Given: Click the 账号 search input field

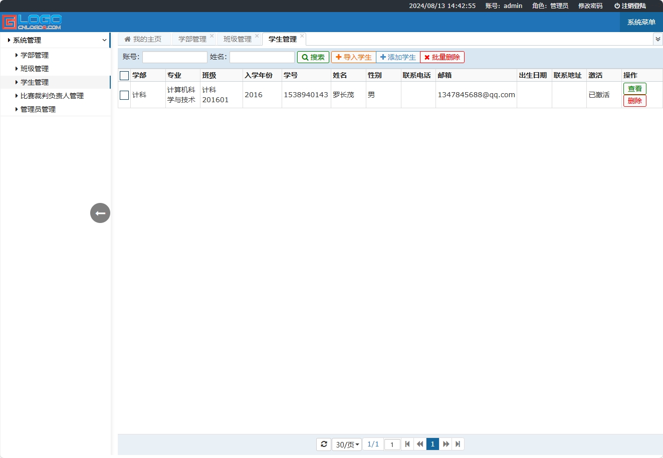Looking at the screenshot, I should (x=174, y=57).
